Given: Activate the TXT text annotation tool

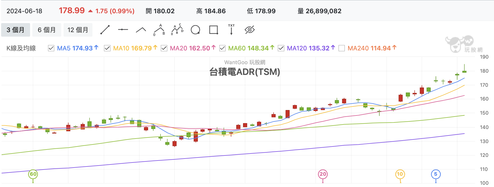Looking at the screenshot, I should click(231, 30).
